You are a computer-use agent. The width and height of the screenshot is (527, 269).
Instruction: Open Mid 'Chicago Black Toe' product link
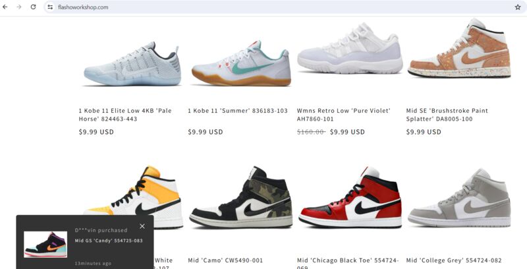[348, 262]
